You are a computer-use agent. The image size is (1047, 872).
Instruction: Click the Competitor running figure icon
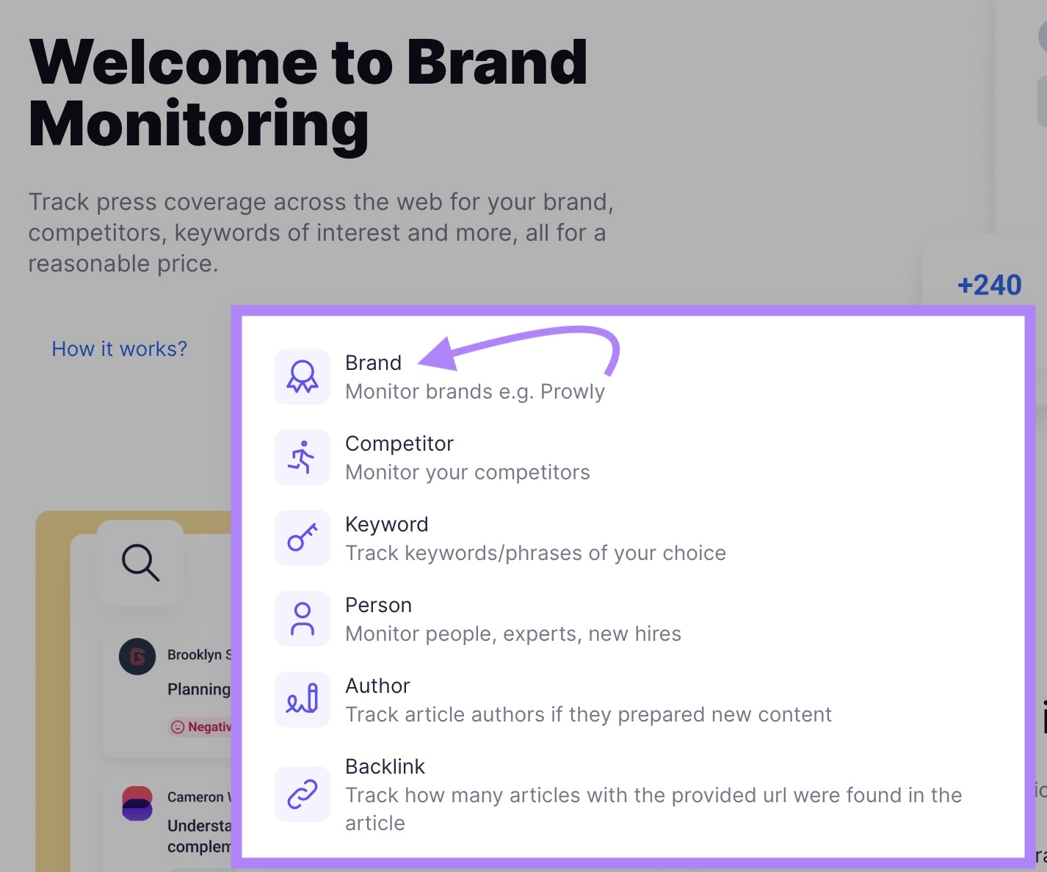coord(302,457)
